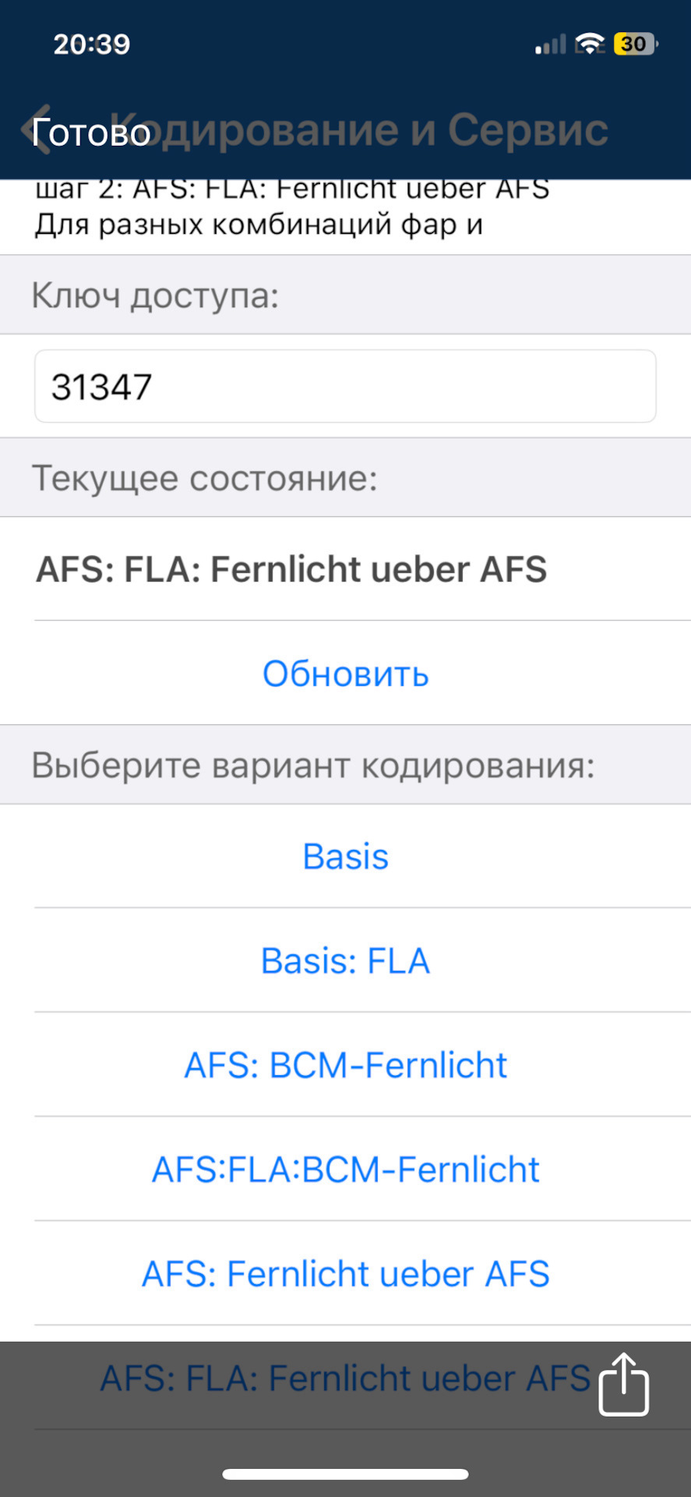Select AFS: BCM-Fernlicht coding variant
This screenshot has height=1497, width=691.
tap(345, 1065)
